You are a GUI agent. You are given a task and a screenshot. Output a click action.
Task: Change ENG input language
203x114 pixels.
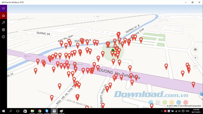(x=187, y=111)
